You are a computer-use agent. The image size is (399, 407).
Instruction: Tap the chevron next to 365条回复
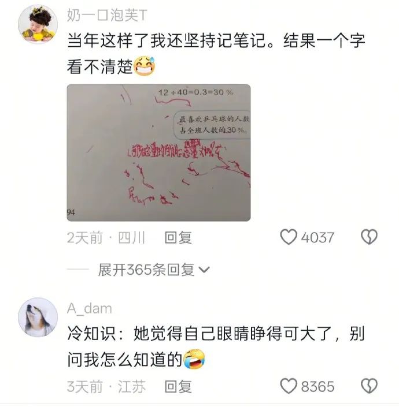[204, 270]
